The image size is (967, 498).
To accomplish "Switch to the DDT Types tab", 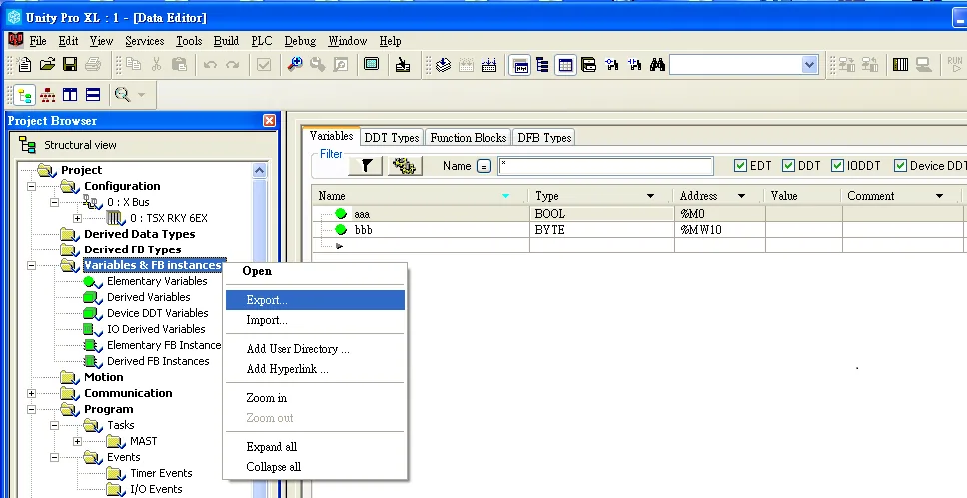I will click(x=392, y=138).
